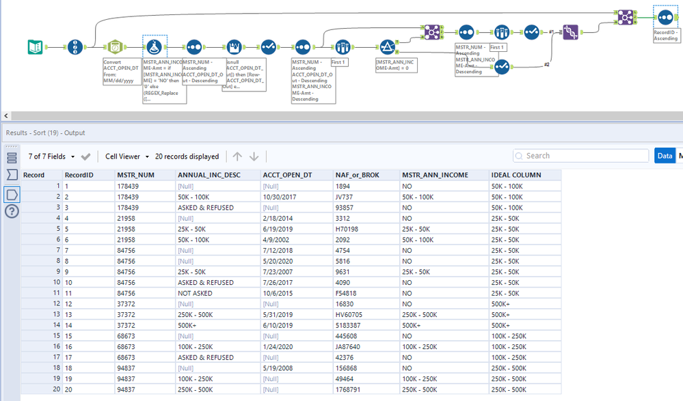
Task: Go to previous record with up arrow
Action: pyautogui.click(x=238, y=156)
